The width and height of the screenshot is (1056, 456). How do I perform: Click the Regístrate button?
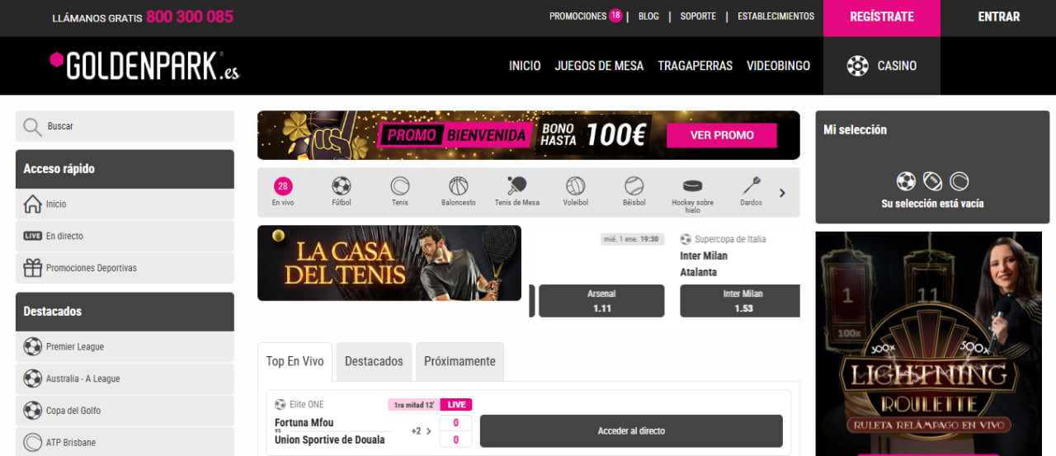(882, 17)
